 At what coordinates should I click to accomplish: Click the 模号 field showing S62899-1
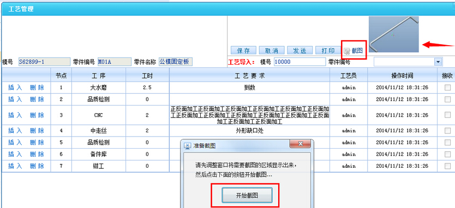(x=44, y=62)
